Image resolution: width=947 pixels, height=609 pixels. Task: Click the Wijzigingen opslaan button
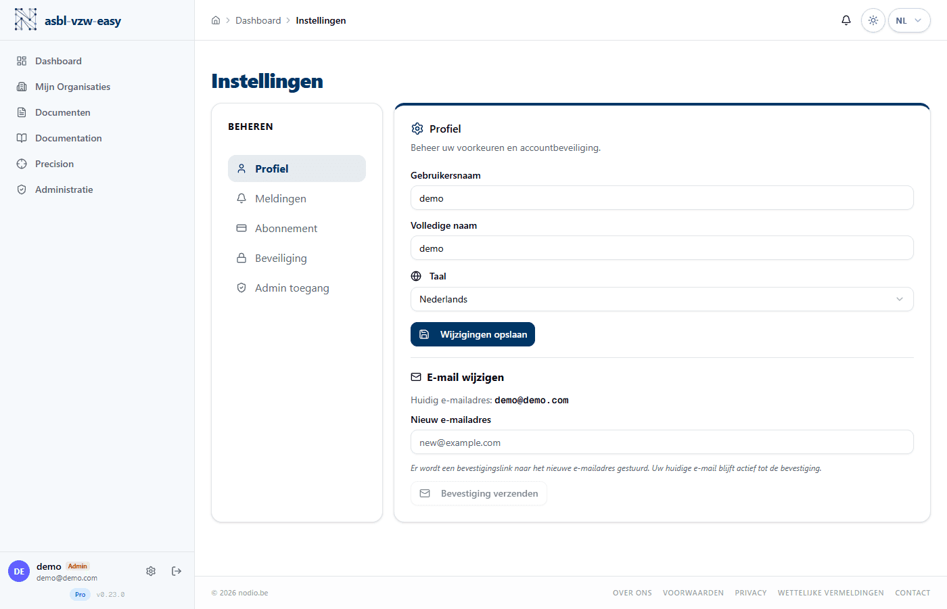pyautogui.click(x=473, y=334)
